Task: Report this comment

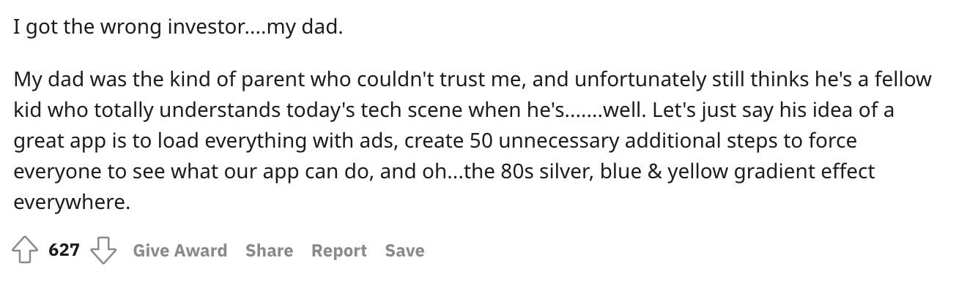Action: 338,251
